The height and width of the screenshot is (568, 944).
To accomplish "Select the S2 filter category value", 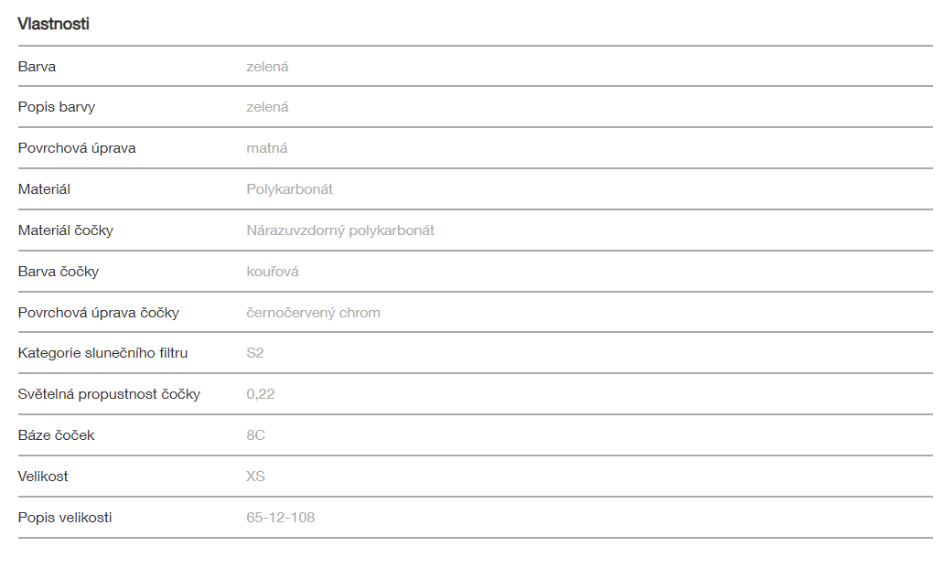I will coord(255,353).
